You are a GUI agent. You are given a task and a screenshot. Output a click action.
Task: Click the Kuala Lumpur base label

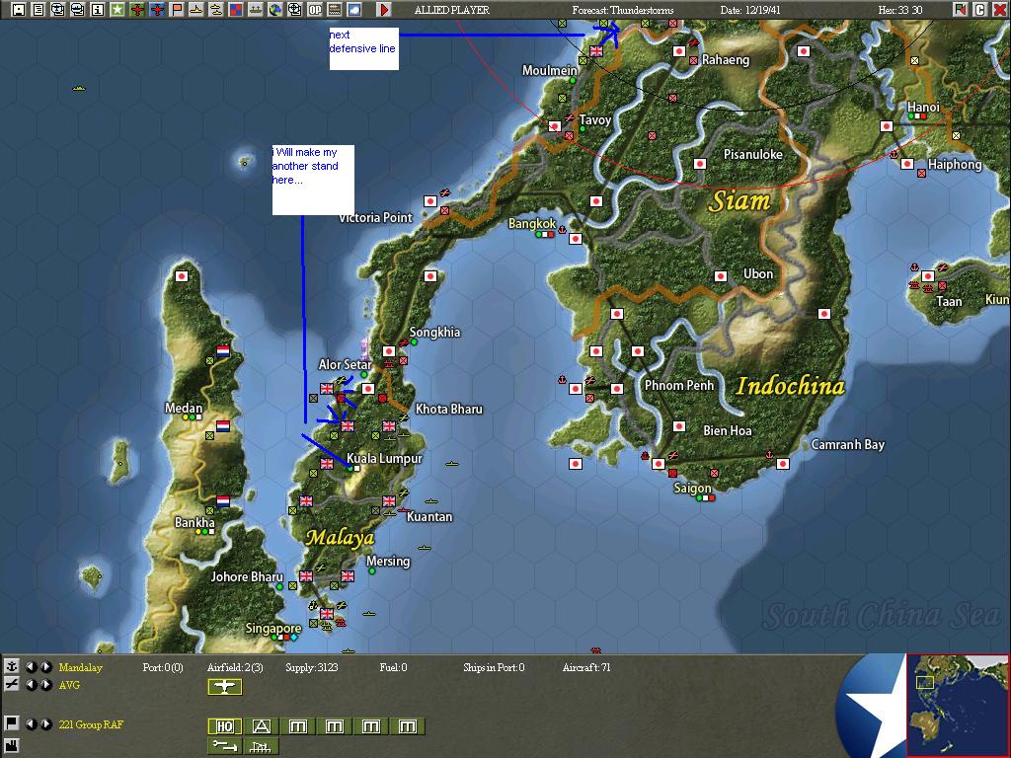(x=384, y=458)
